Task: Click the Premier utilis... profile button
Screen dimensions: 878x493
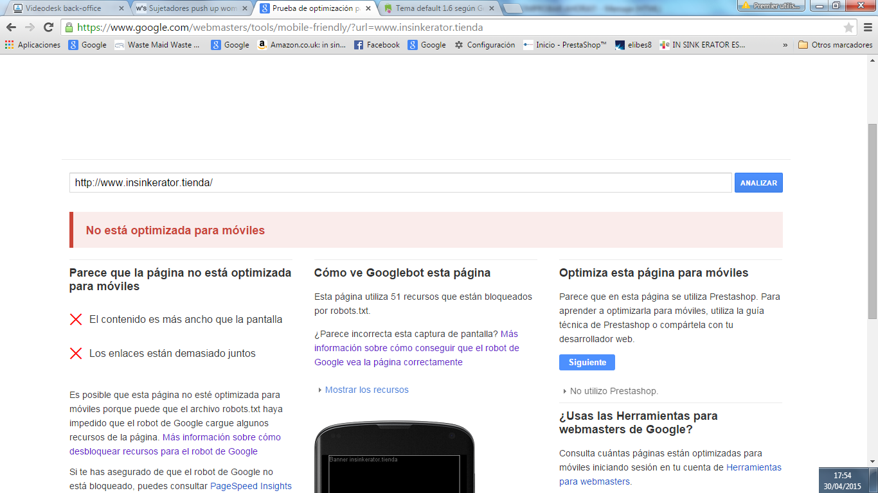Action: point(771,5)
